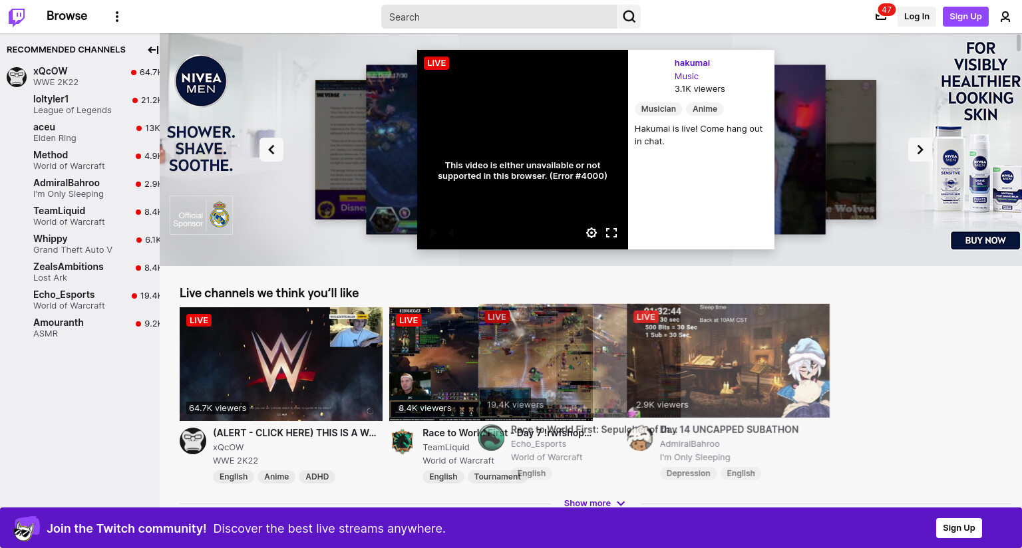Go to Twitch home via logo
1022x548 pixels.
click(17, 17)
